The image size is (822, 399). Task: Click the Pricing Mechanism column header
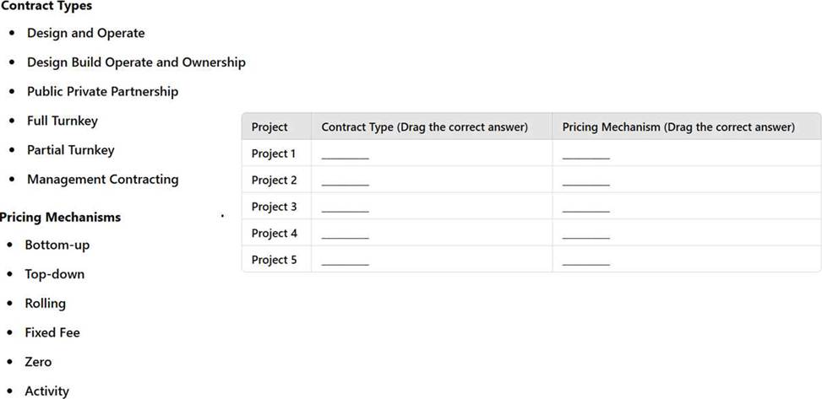click(679, 127)
